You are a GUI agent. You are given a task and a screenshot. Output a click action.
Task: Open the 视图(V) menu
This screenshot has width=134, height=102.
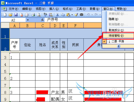point(40,9)
